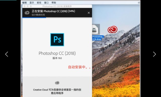Screen dimensions: 161x97
Task: Click the "正在安装 Photoshop CC (2018) (34%)" heading
Action: tap(53, 11)
